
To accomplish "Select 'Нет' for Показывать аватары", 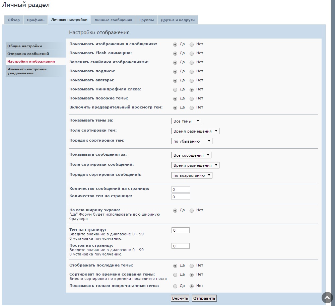I will [192, 80].
